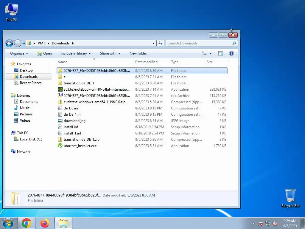
Task: Launch Firefox from the taskbar
Action: pos(45,223)
